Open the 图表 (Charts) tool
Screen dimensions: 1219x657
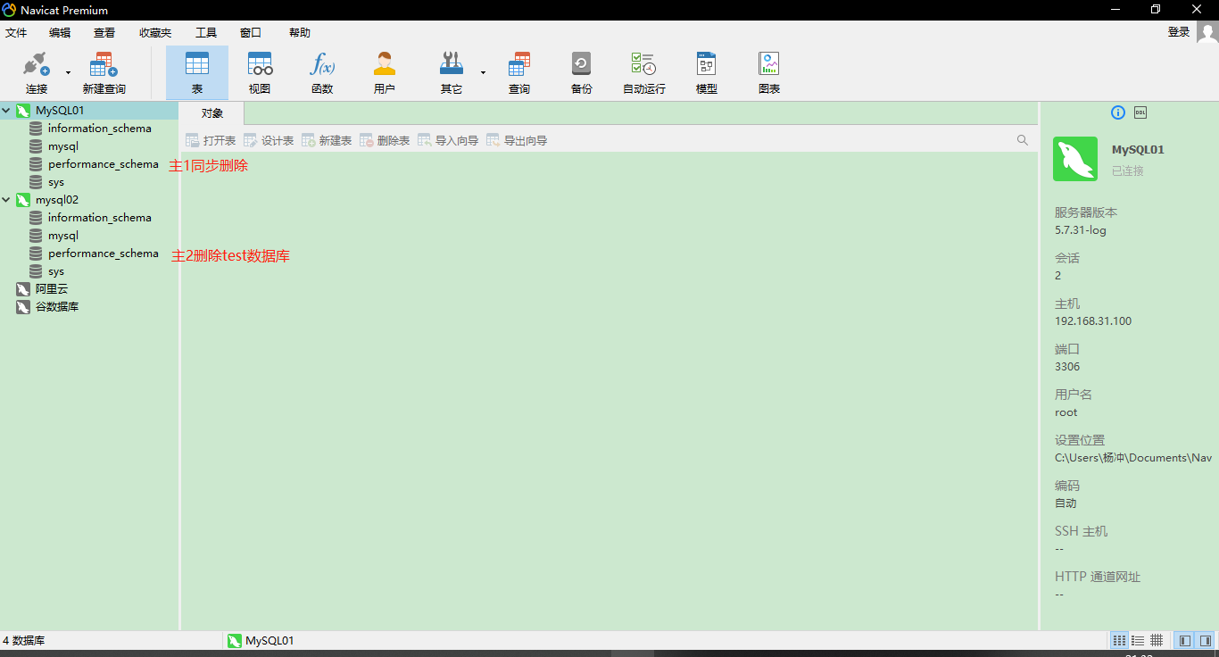[x=769, y=72]
